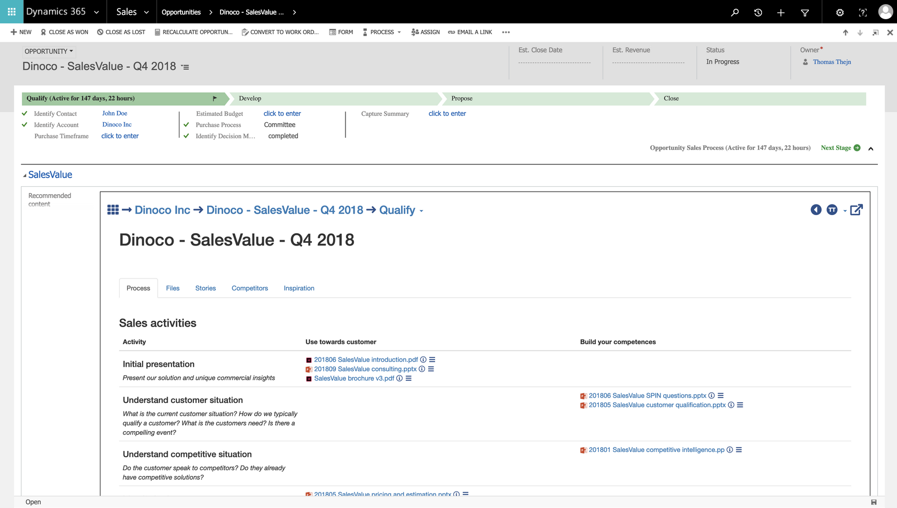Click the SalesValue back arrow circle icon
Viewport: 897px width, 508px height.
pyautogui.click(x=815, y=210)
